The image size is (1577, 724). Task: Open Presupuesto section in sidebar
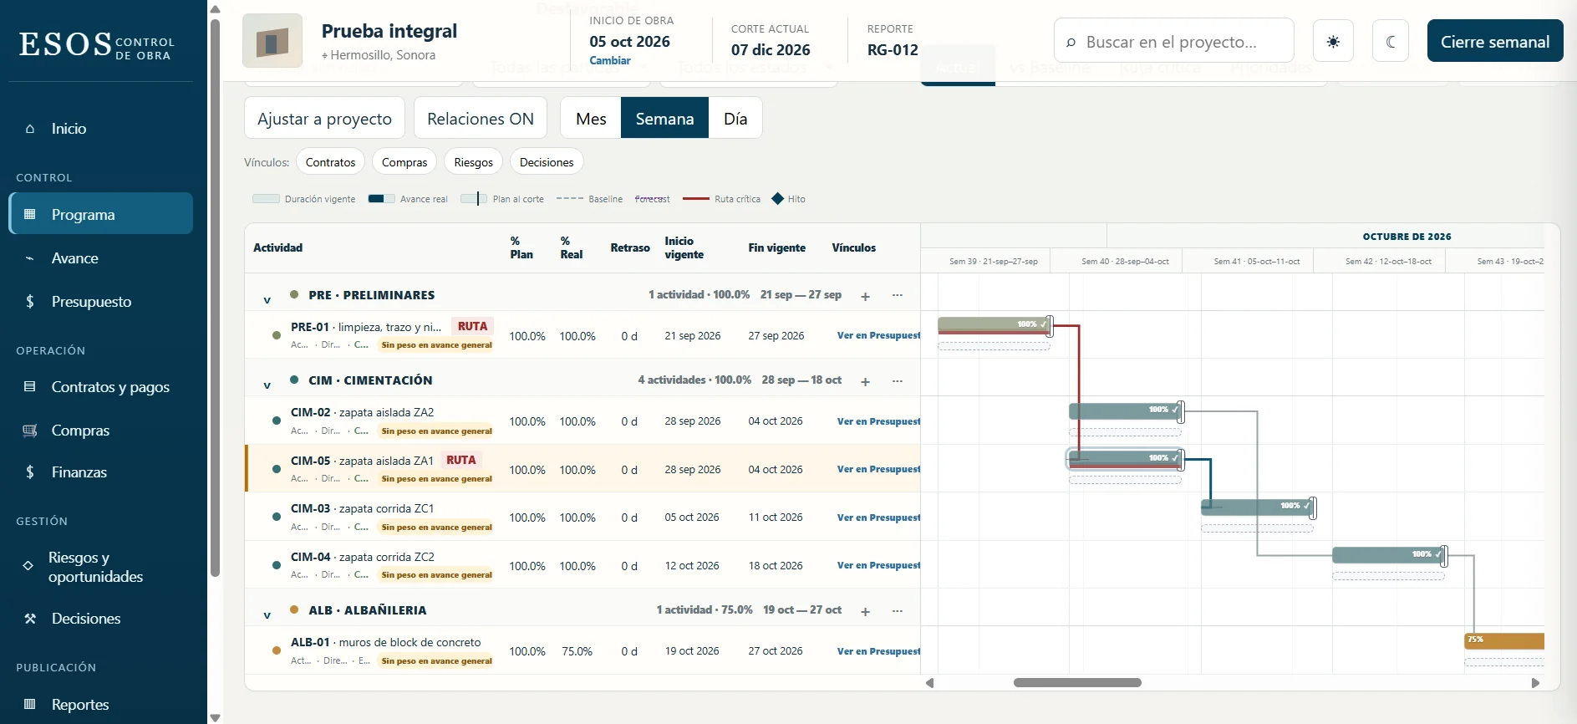point(100,302)
